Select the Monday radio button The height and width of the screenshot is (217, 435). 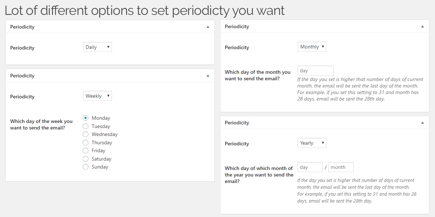[86, 118]
